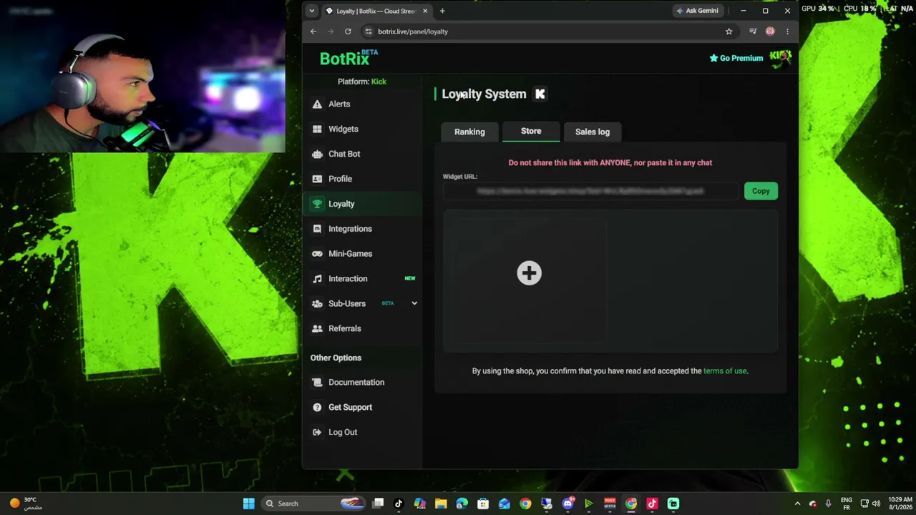Open the Chrome profile avatar

(x=770, y=31)
